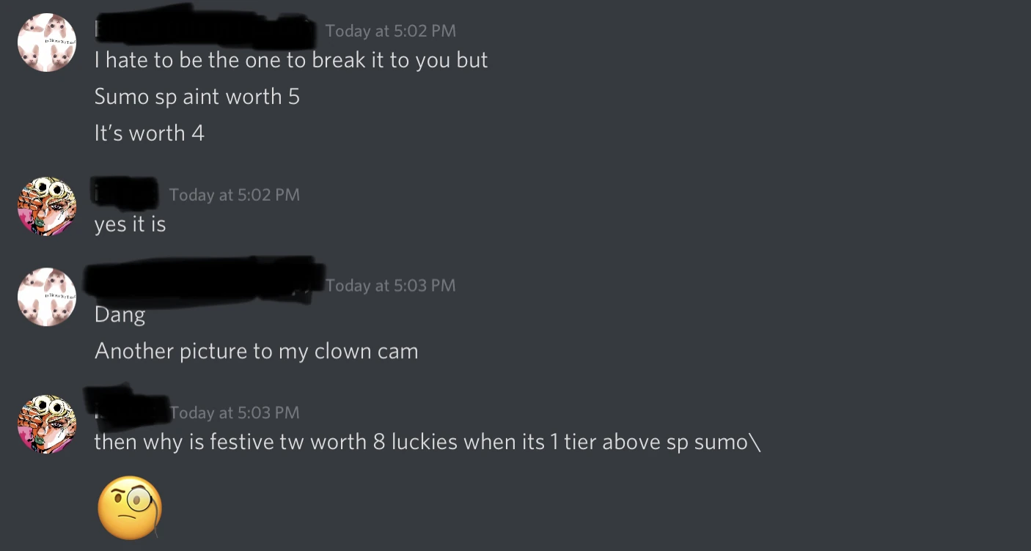Screen dimensions: 1031x551
Task: Select the 'Dang' message
Action: coord(120,315)
